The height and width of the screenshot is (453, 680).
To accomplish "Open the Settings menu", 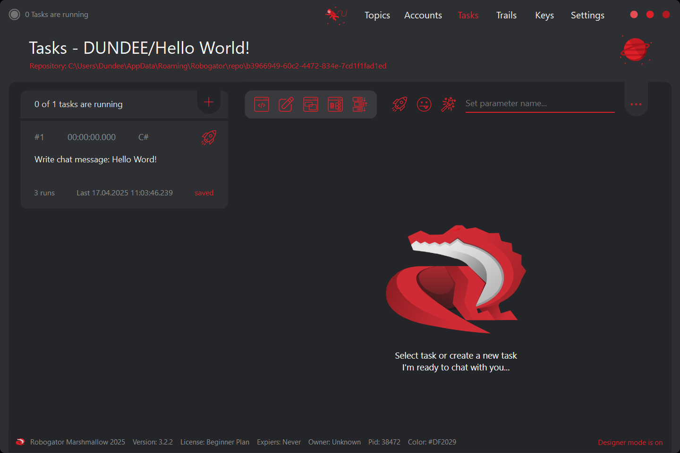I will click(x=587, y=15).
